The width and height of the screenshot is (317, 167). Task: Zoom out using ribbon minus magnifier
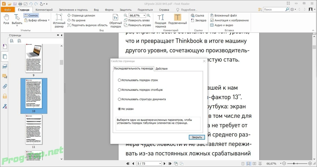click(125, 16)
